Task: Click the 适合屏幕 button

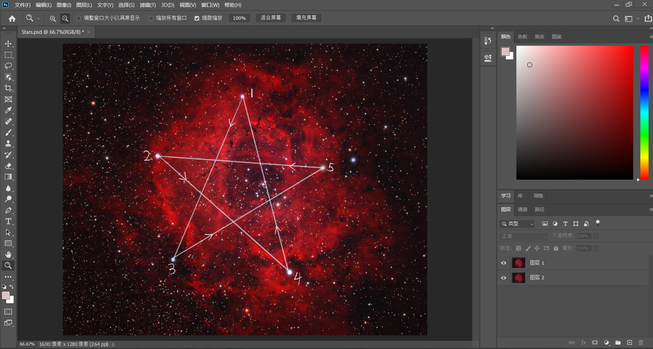Action: coord(271,18)
